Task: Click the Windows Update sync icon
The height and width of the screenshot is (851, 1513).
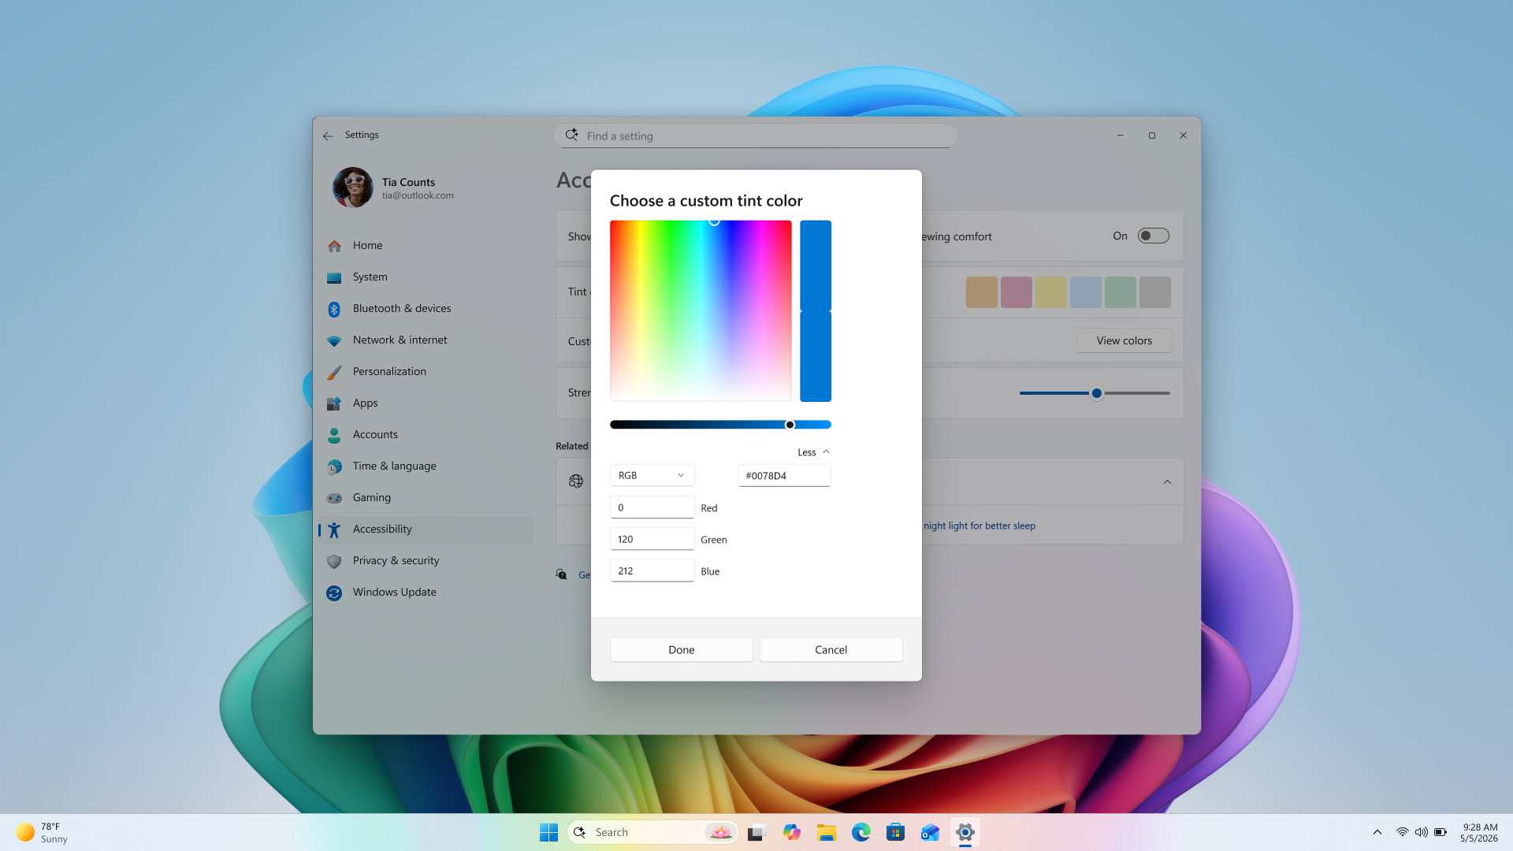Action: pyautogui.click(x=334, y=593)
